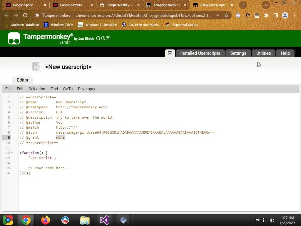Click the volume speaker tray icon
The height and width of the screenshot is (226, 301).
pos(272,220)
